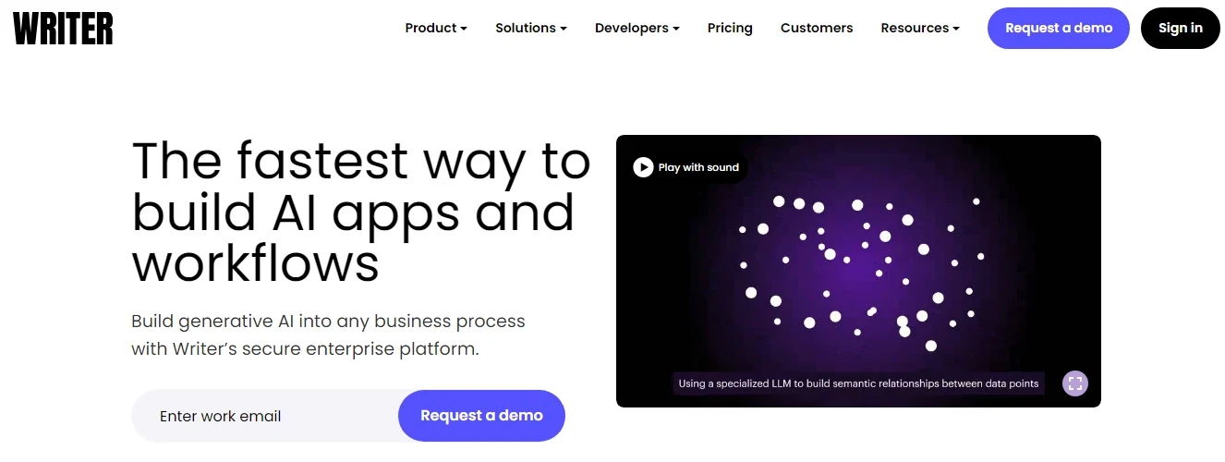Open the Resources dropdown menu
The height and width of the screenshot is (462, 1225).
pos(920,28)
